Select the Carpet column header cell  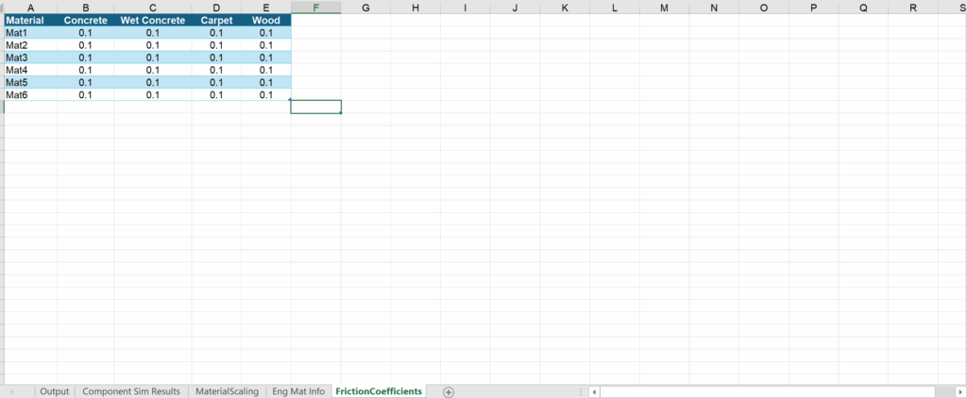point(216,20)
